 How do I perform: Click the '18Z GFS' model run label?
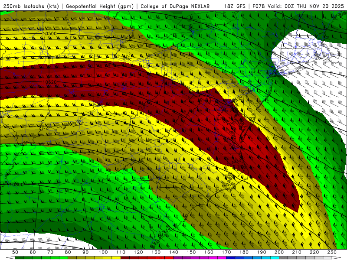point(235,6)
